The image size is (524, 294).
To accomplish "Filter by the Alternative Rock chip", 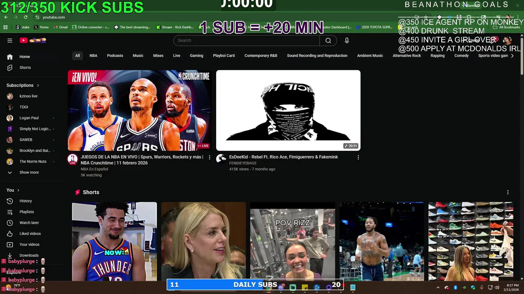I will point(407,56).
